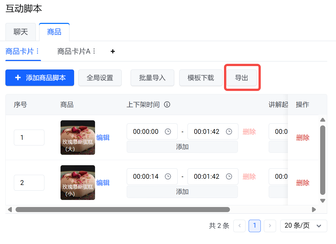Click the clock icon in the 00:00:00 field
The width and height of the screenshot is (336, 244).
(168, 131)
